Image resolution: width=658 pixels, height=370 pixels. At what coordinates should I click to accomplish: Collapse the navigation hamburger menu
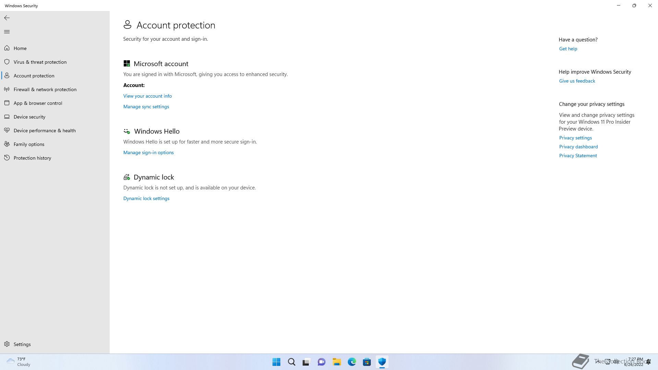(7, 32)
